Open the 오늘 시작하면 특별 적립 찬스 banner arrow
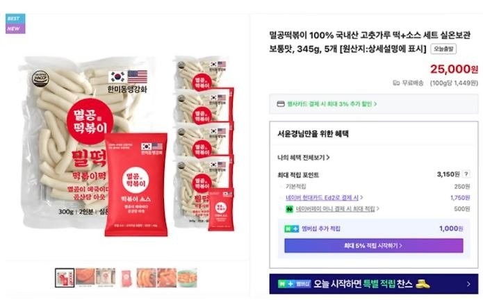The height and width of the screenshot is (300, 483). coord(468,284)
